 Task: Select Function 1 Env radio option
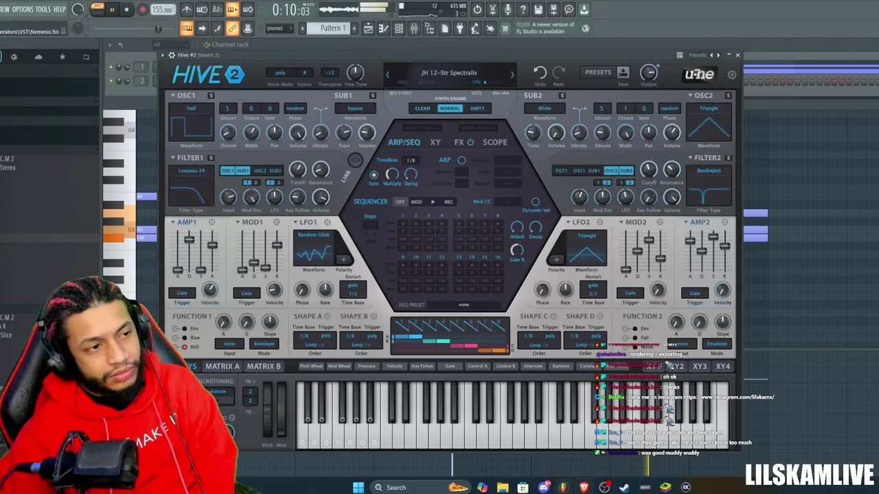click(x=184, y=329)
